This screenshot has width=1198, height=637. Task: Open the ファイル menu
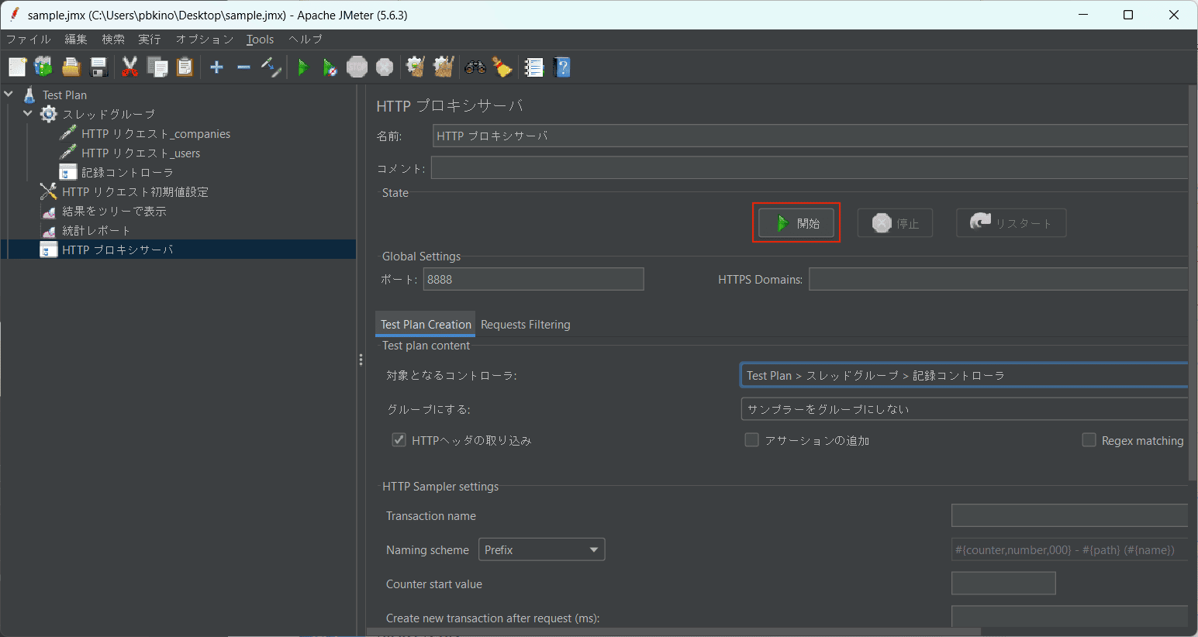pos(29,40)
